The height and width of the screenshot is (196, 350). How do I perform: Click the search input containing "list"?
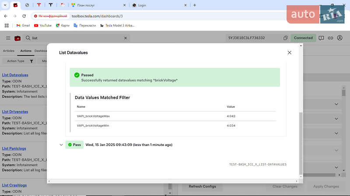[x=77, y=38]
